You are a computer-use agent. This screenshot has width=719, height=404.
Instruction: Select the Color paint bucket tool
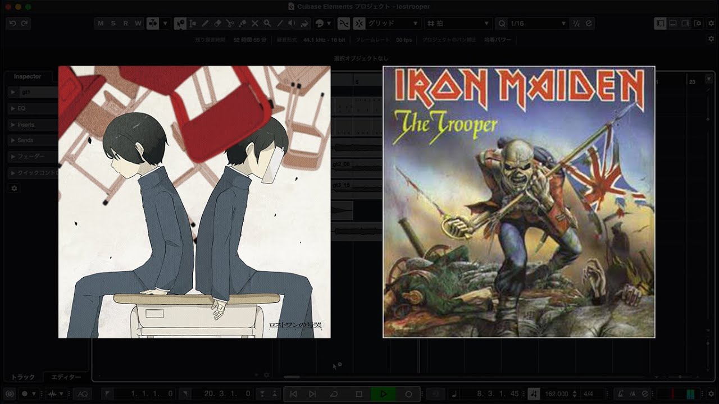pos(304,24)
